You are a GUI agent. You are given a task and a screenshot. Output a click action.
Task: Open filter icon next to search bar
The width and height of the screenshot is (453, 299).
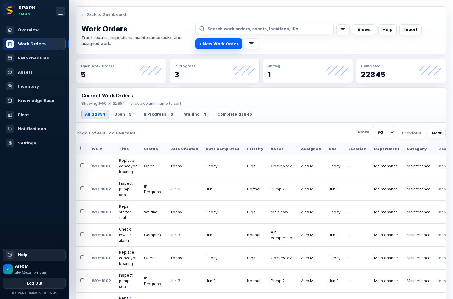343,30
